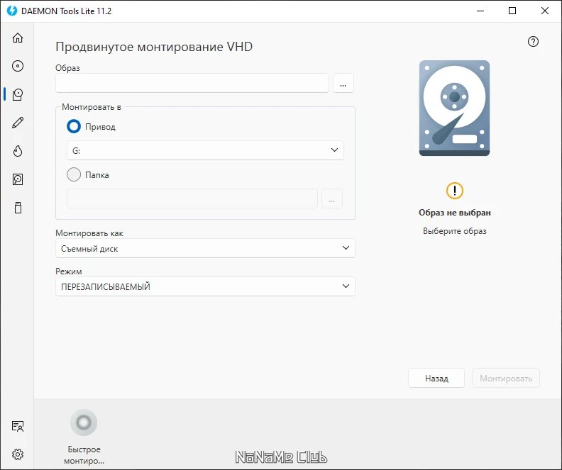Open the Settings gear icon

click(x=18, y=454)
